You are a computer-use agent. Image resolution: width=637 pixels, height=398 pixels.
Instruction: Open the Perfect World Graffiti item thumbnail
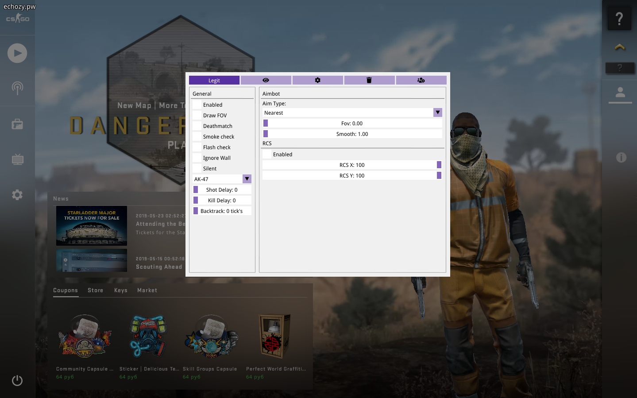pyautogui.click(x=274, y=336)
